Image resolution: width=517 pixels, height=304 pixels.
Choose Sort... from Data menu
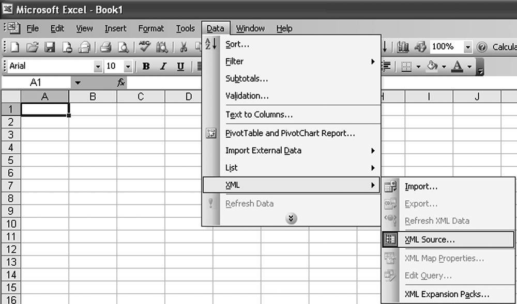[x=292, y=44]
